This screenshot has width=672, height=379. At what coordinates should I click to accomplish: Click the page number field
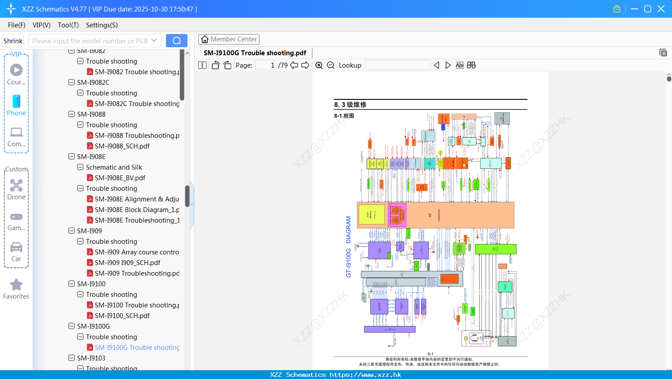click(x=266, y=65)
